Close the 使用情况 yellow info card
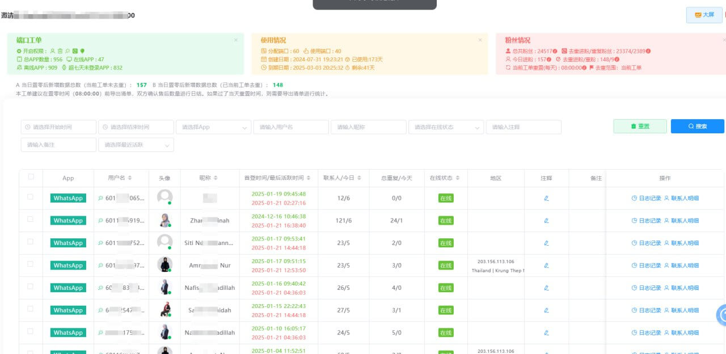This screenshot has width=726, height=354. (x=480, y=40)
